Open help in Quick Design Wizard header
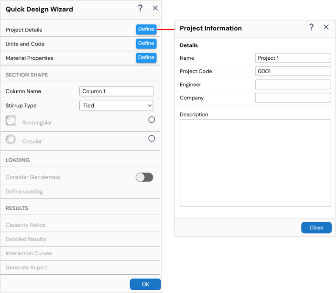The height and width of the screenshot is (293, 336). 140,8
